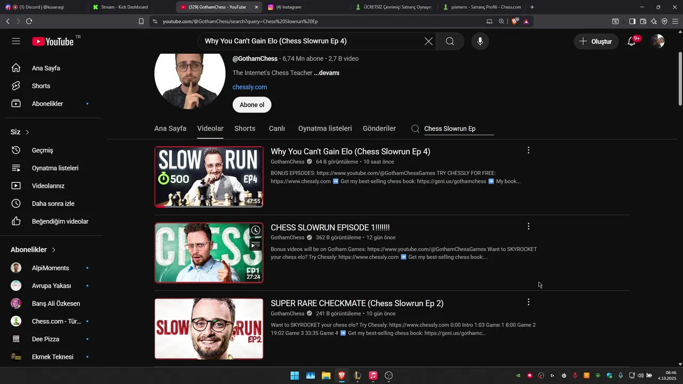Click the Chess Slowrun Ep channel search field

click(x=458, y=129)
